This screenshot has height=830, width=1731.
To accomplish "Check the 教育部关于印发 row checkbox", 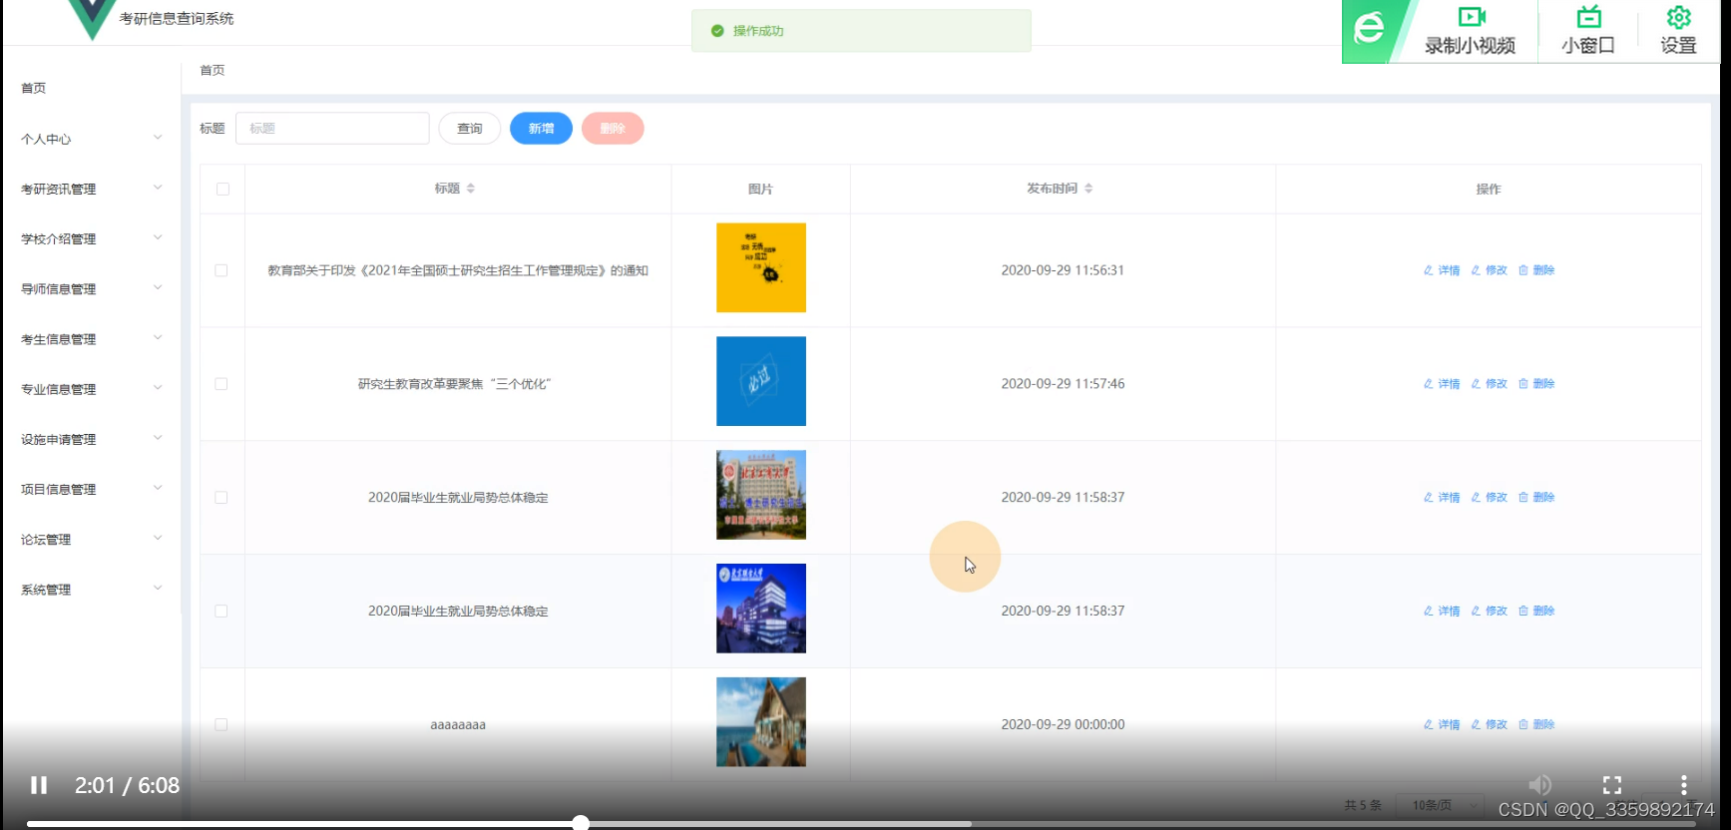I will 221,270.
